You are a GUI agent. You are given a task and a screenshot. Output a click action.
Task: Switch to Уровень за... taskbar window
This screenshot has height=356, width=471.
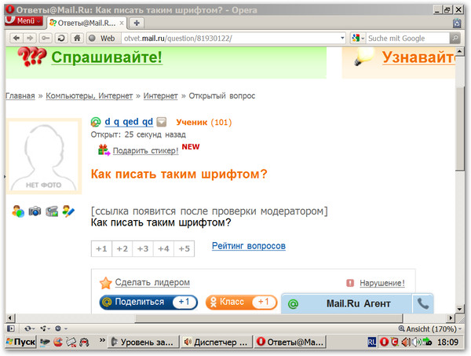coord(144,342)
